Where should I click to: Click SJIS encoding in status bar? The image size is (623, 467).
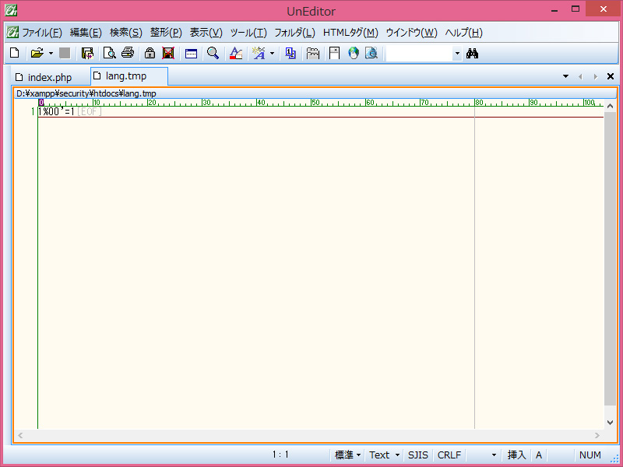pos(418,455)
